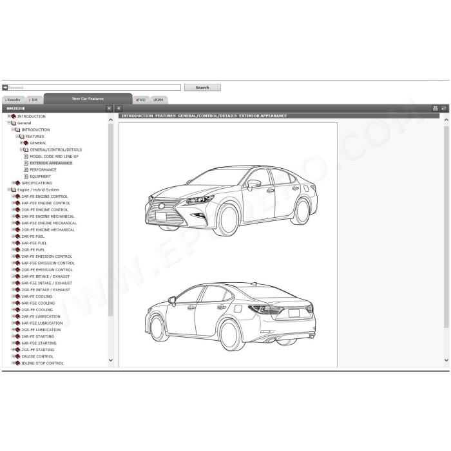
Task: Open the PERFORMANCE page
Action: coord(43,169)
